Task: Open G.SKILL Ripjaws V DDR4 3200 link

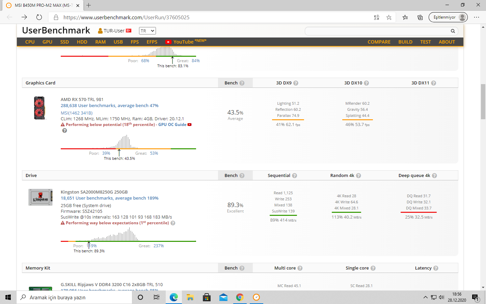Action: [x=112, y=284]
